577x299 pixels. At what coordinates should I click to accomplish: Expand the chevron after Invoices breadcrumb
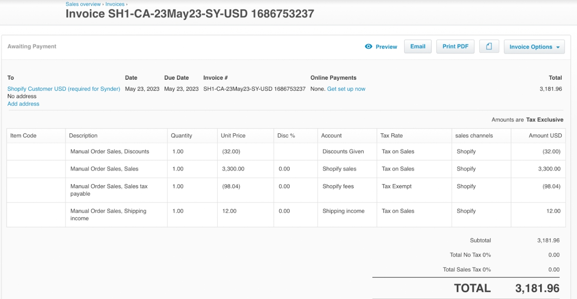tap(126, 4)
